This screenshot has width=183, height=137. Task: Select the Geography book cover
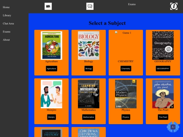tap(163, 45)
